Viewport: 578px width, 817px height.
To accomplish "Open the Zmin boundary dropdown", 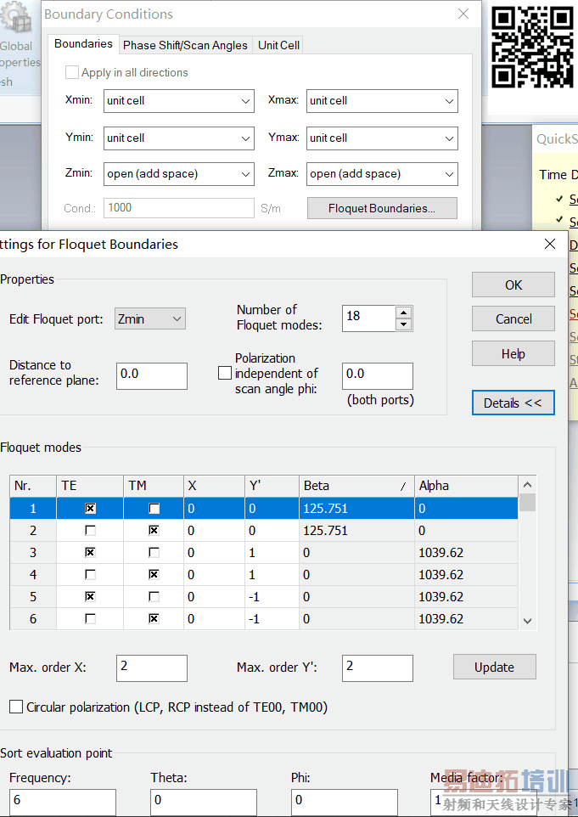I will pyautogui.click(x=178, y=174).
